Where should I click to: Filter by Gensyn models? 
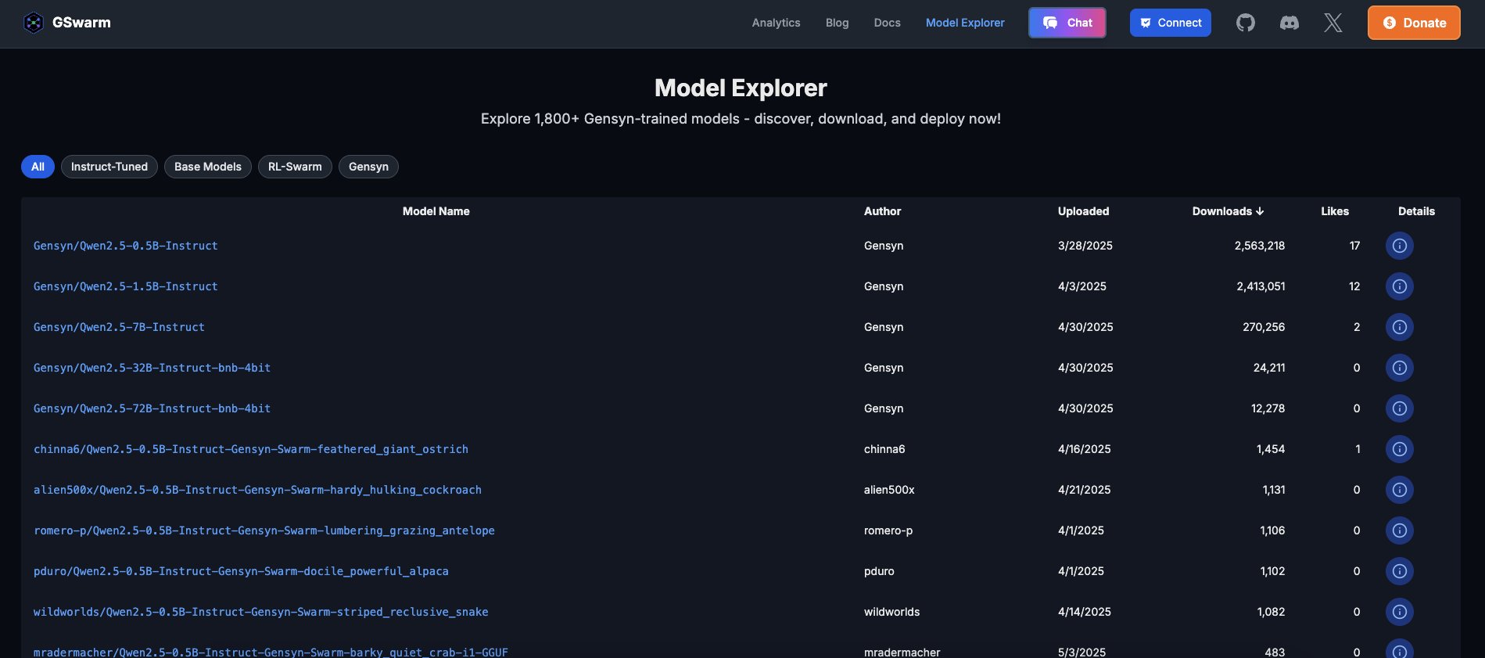click(x=368, y=167)
